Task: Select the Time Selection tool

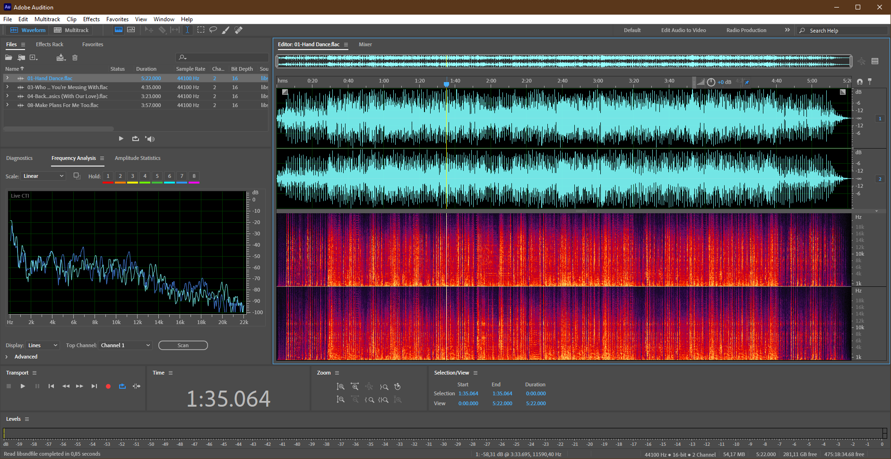Action: [187, 30]
